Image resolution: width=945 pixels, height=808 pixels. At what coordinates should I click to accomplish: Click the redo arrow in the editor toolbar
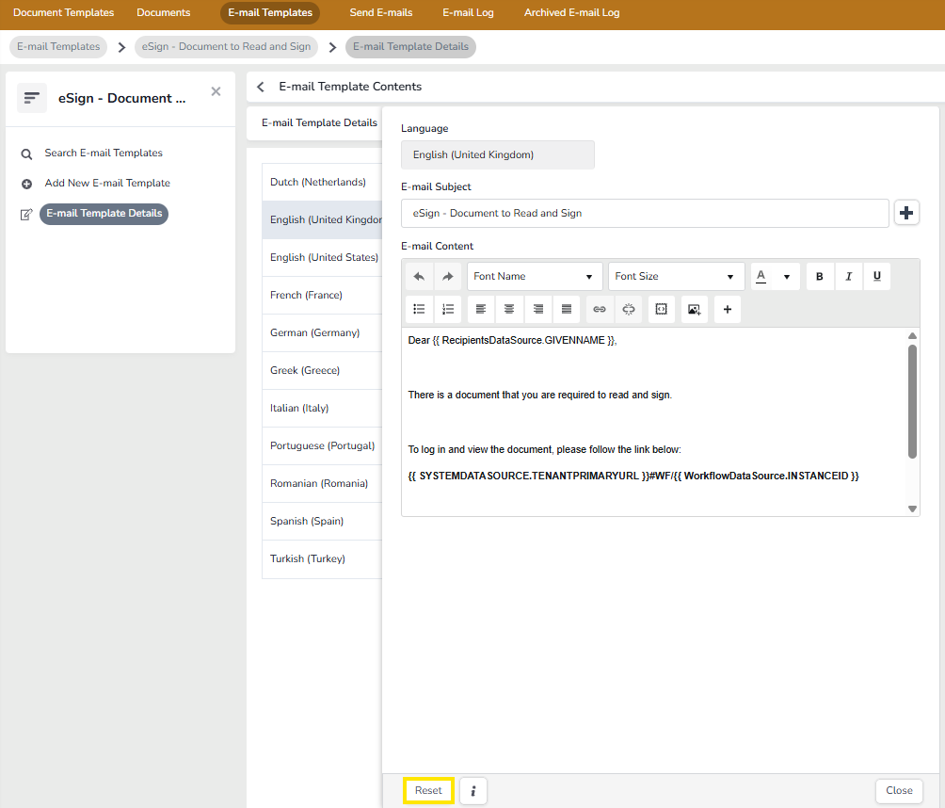coord(447,276)
